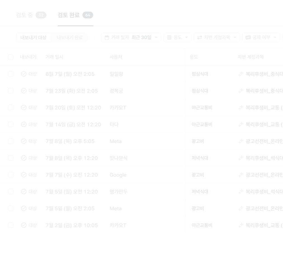Click the sparkle icon beside 경복궁 row account
This screenshot has height=253, width=283.
click(x=240, y=91)
